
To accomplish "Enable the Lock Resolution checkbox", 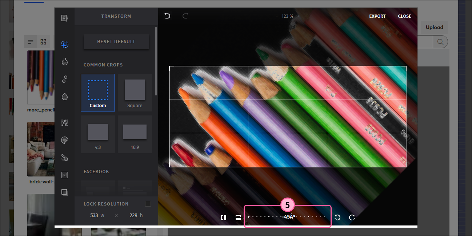I will [x=148, y=204].
